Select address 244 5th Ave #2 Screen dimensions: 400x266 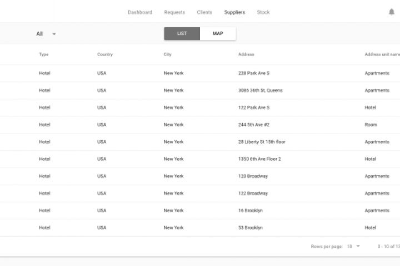pos(254,125)
